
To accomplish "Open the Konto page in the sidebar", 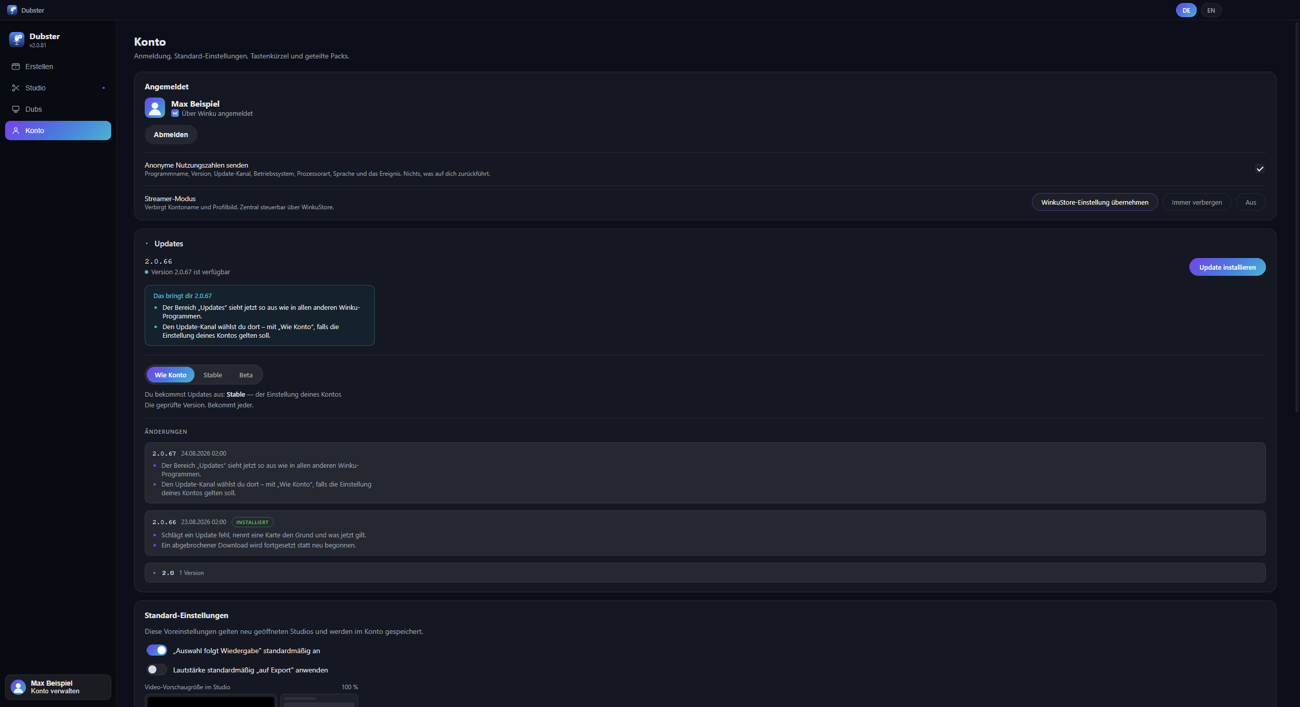I will click(58, 131).
